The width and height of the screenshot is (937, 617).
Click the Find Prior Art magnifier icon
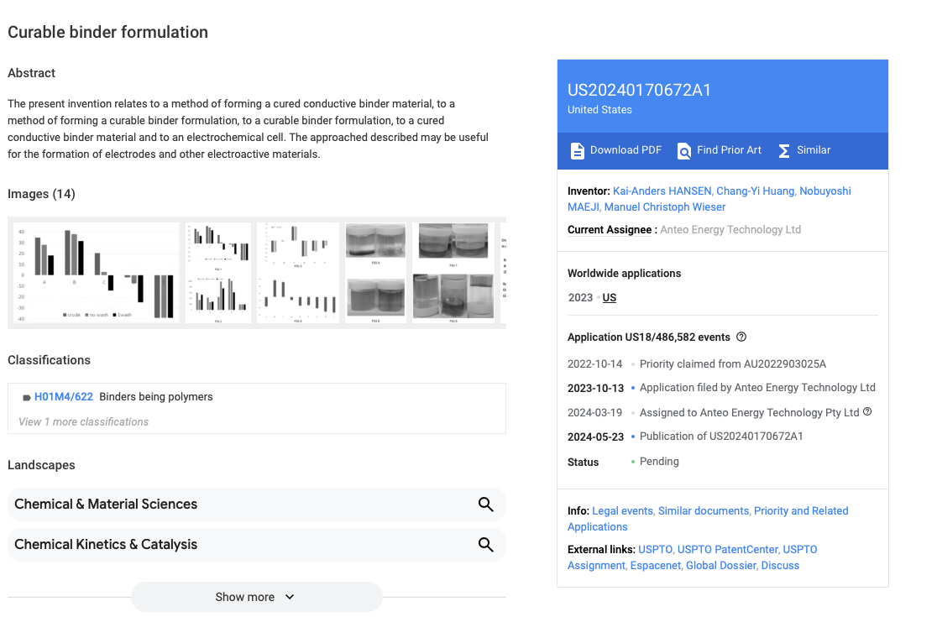(683, 150)
